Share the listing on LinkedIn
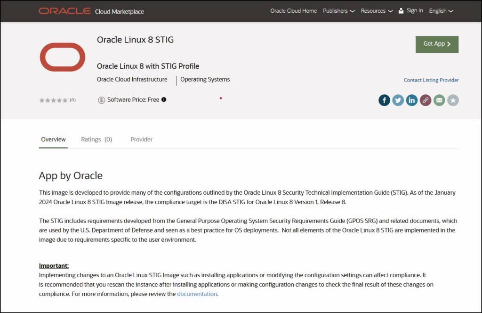 [411, 100]
